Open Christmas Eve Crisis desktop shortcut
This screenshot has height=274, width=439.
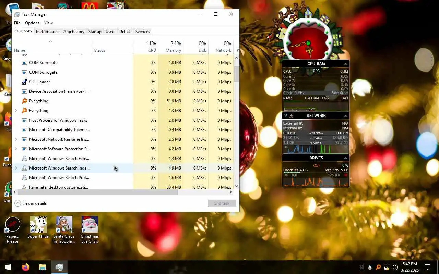pyautogui.click(x=90, y=230)
